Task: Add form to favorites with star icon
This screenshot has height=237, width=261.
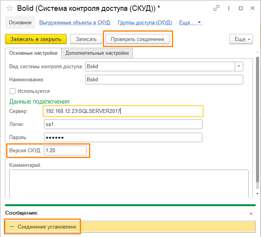Action: tap(10, 8)
